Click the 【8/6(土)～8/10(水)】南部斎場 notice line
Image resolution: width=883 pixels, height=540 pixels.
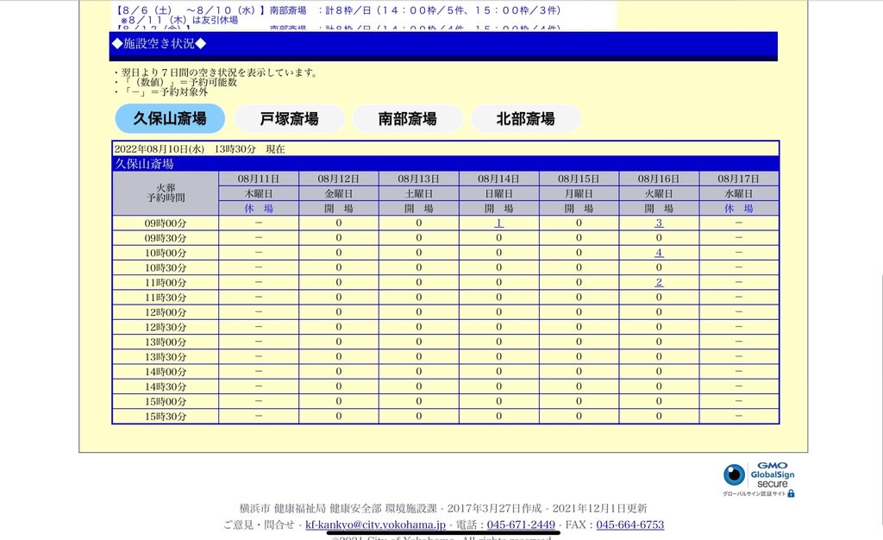339,10
